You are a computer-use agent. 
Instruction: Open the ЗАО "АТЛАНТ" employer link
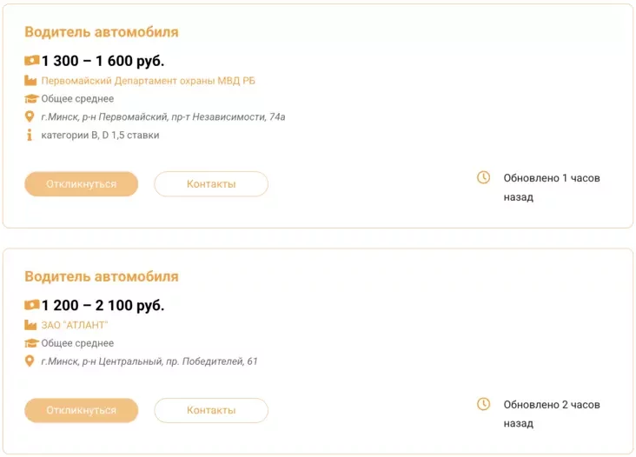(x=75, y=325)
